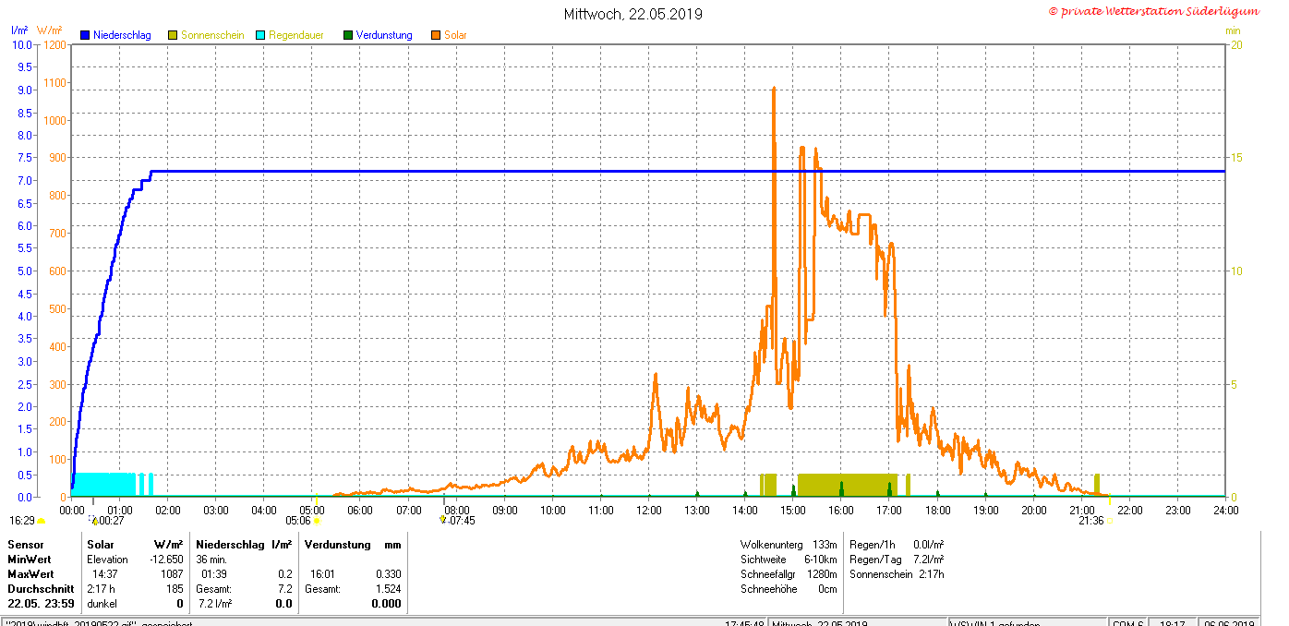Click the W/m² axis unit label
This screenshot has height=626, width=1289.
[x=50, y=30]
